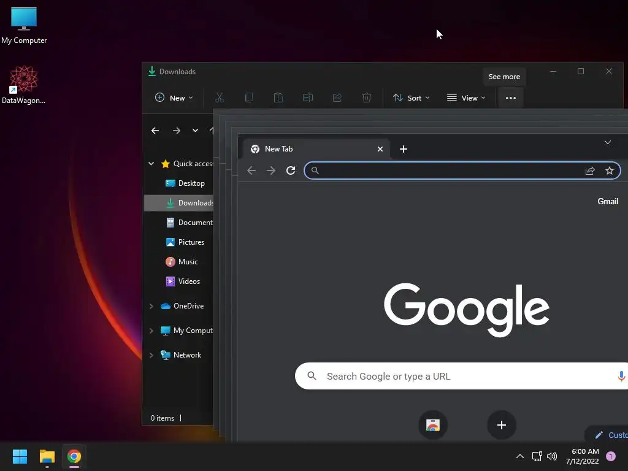Open My Computer desktop icon
Viewport: 628px width, 471px height.
24,25
